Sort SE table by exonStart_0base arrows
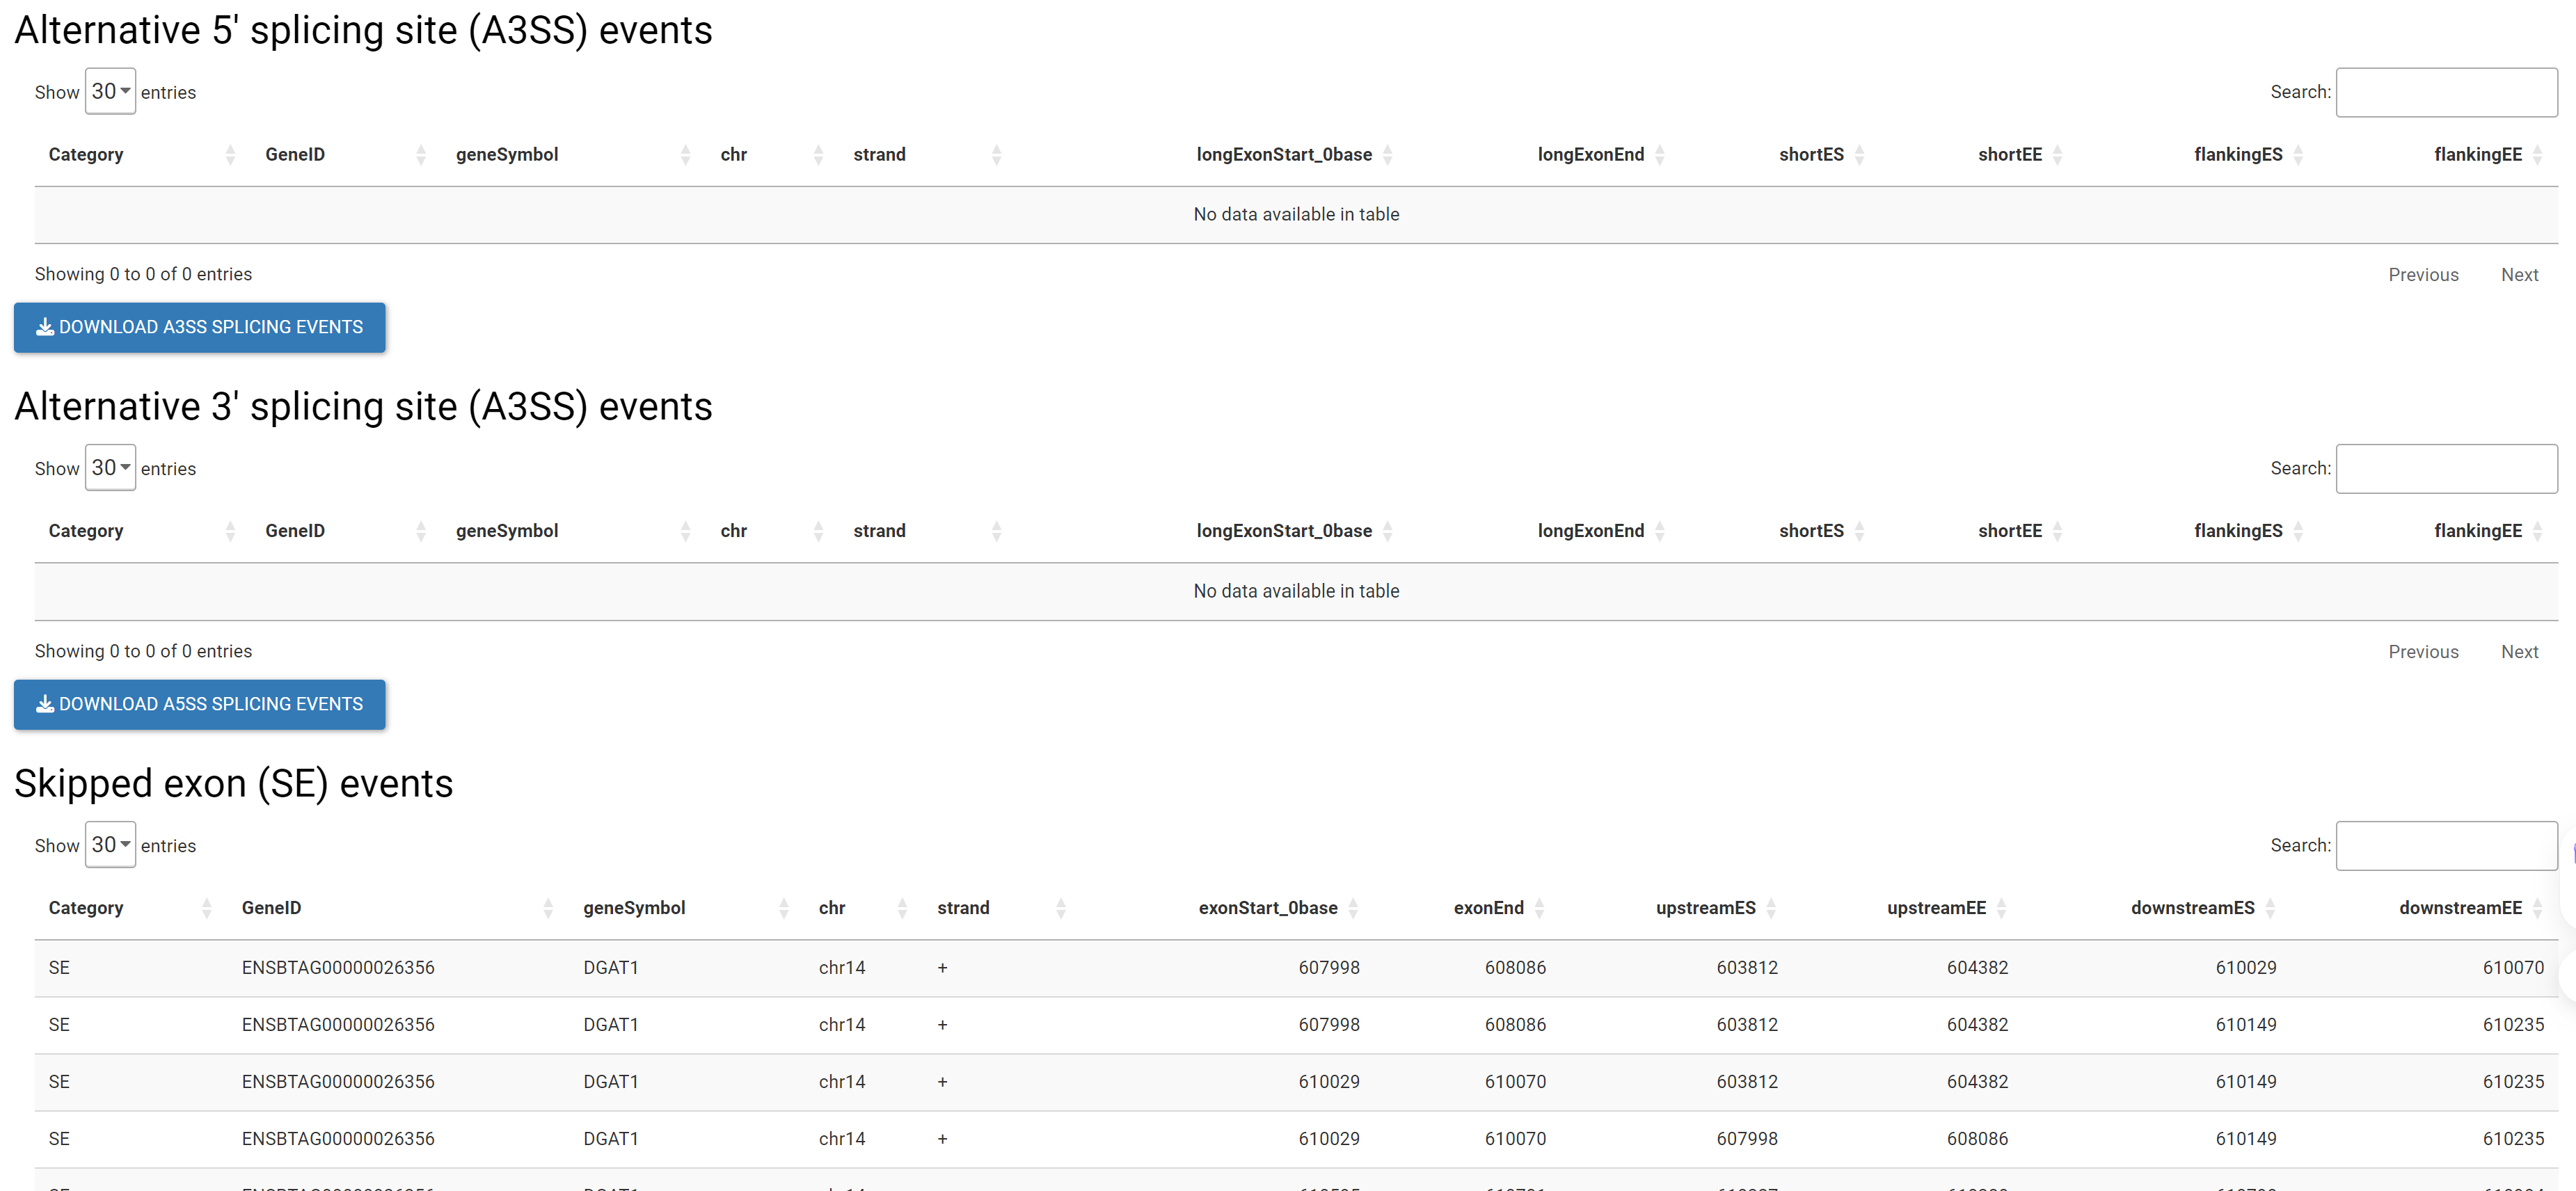The width and height of the screenshot is (2576, 1191). coord(1352,908)
